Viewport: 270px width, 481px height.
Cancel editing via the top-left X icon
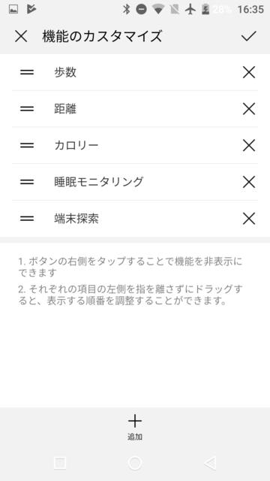[21, 37]
